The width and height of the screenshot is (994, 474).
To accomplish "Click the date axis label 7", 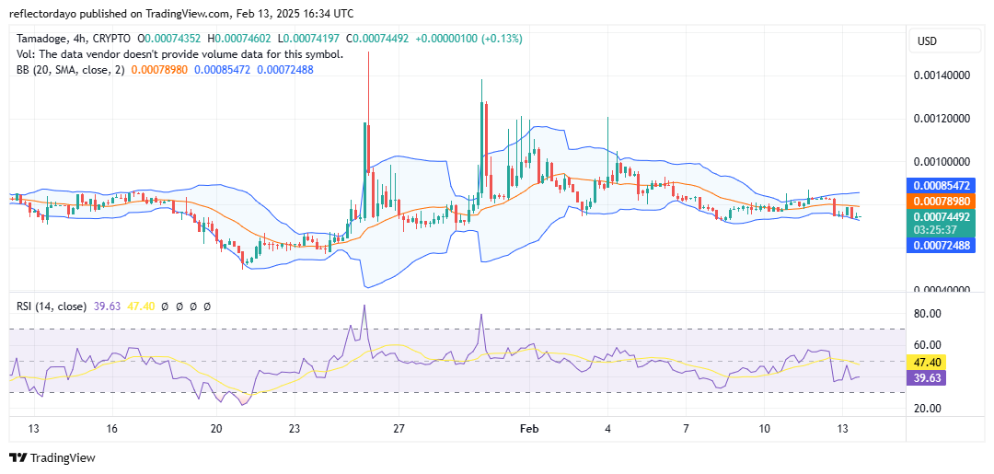I will click(687, 429).
